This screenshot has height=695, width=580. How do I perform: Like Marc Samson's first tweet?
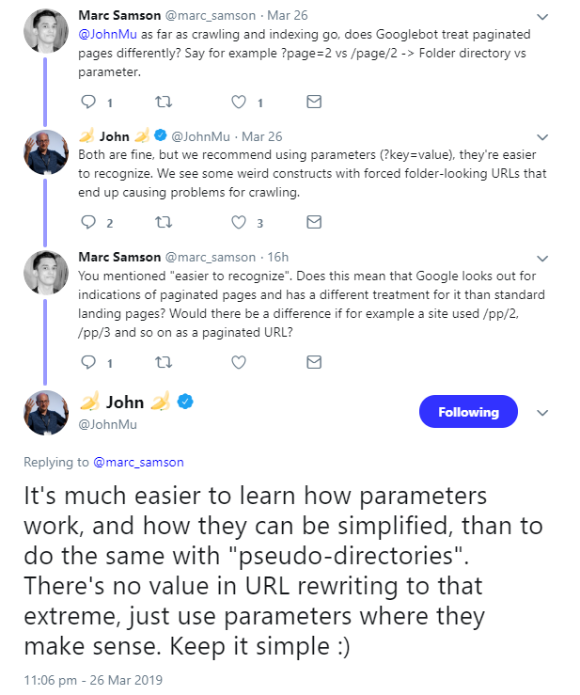pyautogui.click(x=239, y=102)
